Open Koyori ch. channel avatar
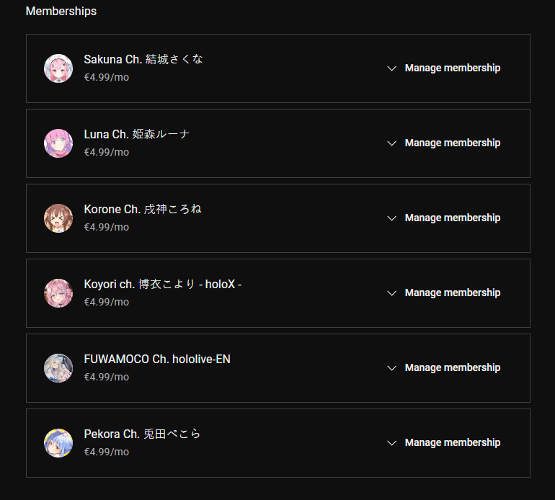 coord(58,293)
